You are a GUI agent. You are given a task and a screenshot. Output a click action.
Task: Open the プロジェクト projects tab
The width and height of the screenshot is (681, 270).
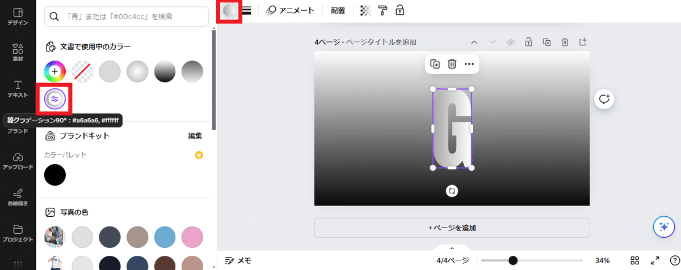[x=18, y=234]
